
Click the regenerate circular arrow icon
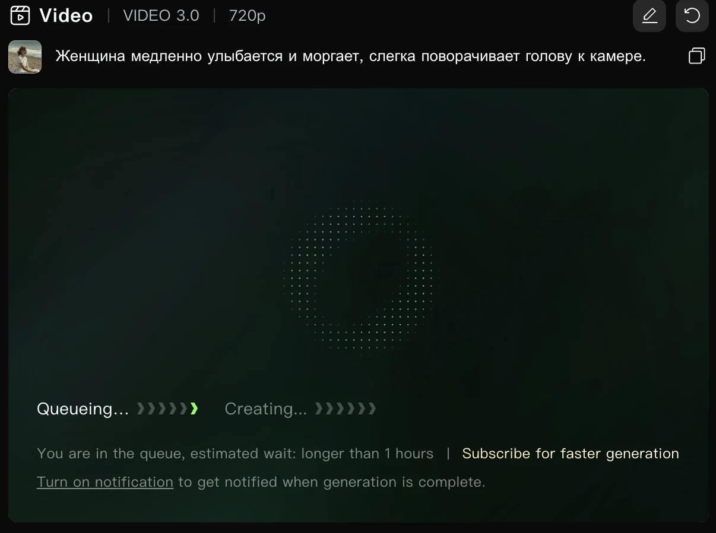pos(692,15)
